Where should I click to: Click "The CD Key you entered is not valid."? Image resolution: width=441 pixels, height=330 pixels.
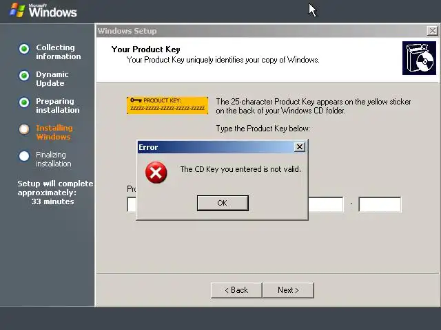pyautogui.click(x=240, y=169)
